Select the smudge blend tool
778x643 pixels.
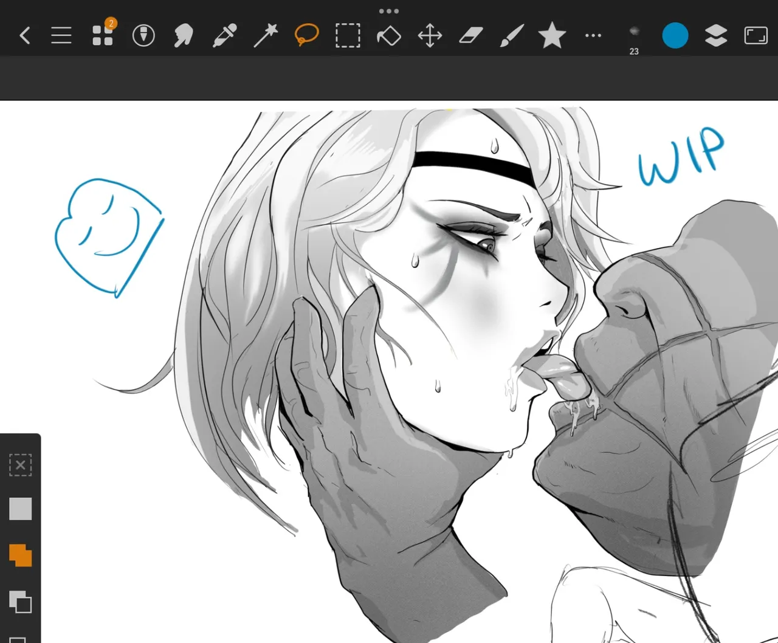click(x=184, y=36)
